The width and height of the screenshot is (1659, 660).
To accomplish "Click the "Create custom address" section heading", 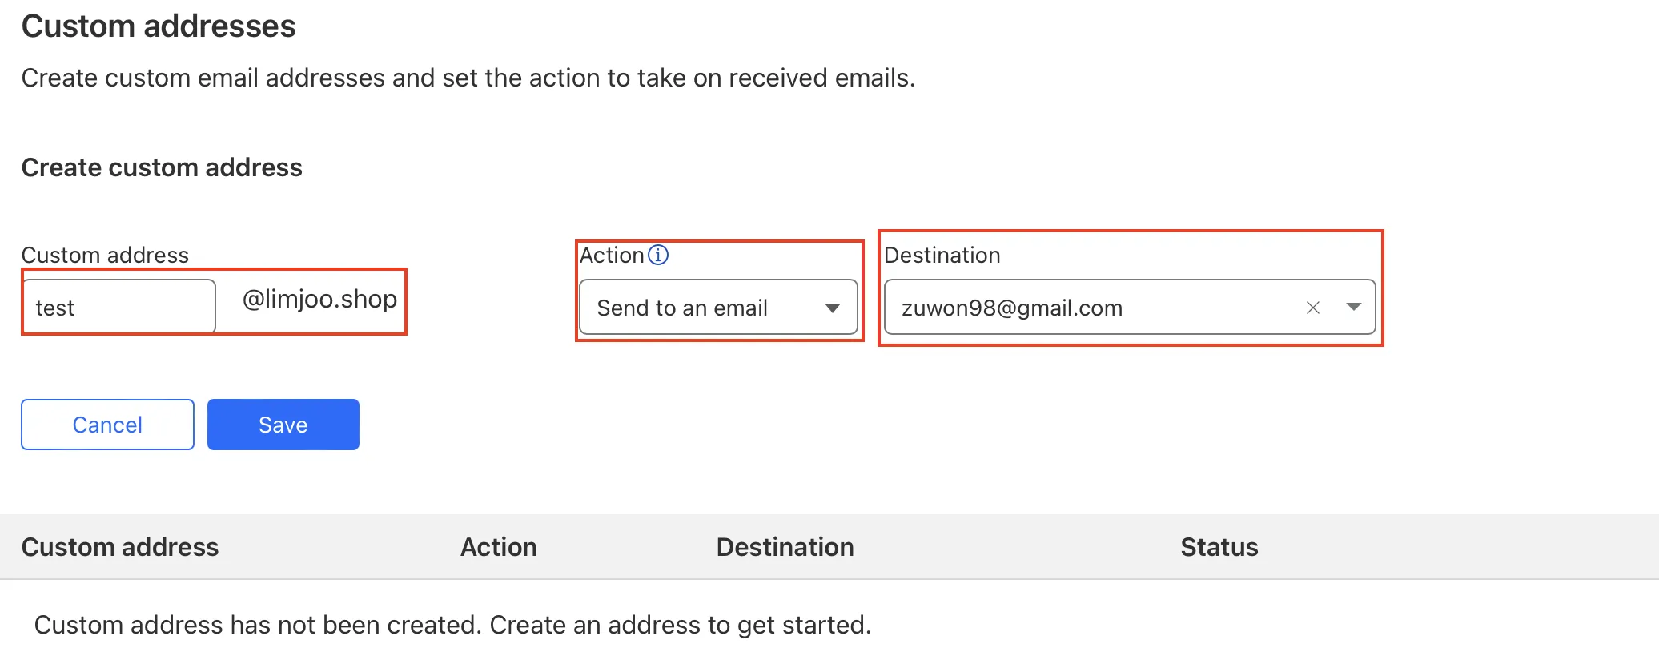I will click(x=162, y=167).
